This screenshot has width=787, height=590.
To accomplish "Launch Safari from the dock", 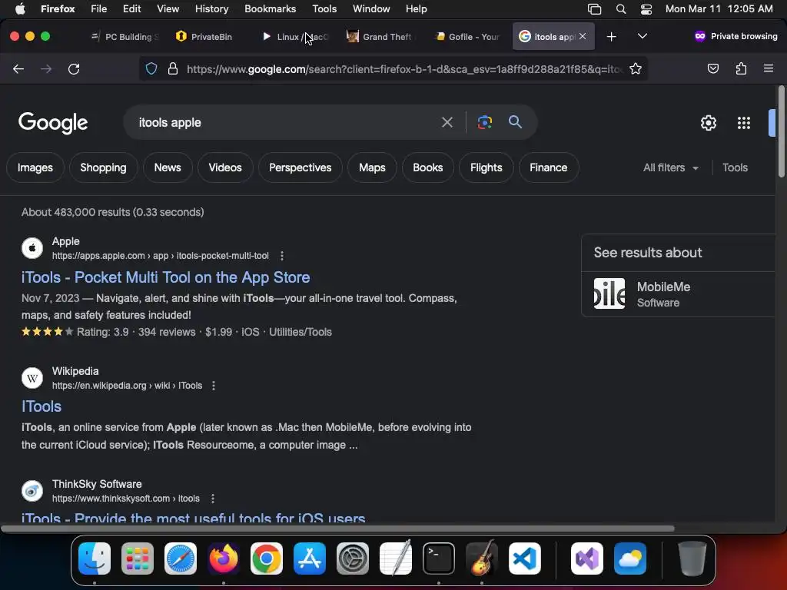I will [x=181, y=559].
